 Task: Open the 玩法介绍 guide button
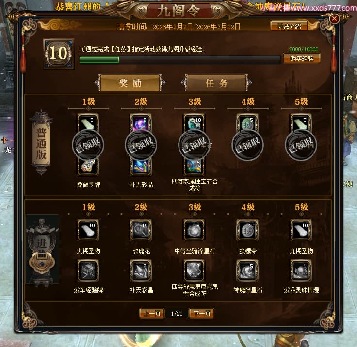click(289, 26)
